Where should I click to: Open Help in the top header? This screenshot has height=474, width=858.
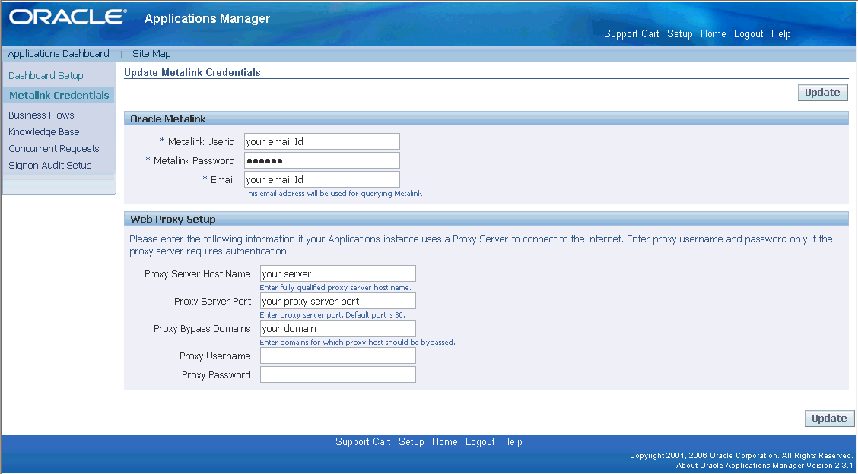781,34
